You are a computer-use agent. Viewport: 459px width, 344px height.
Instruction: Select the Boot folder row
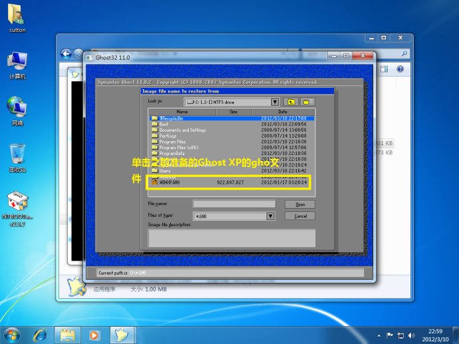point(232,124)
